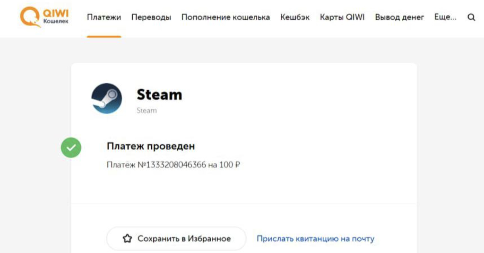Open the Карты QIWI section
Image resolution: width=484 pixels, height=253 pixels.
point(342,17)
